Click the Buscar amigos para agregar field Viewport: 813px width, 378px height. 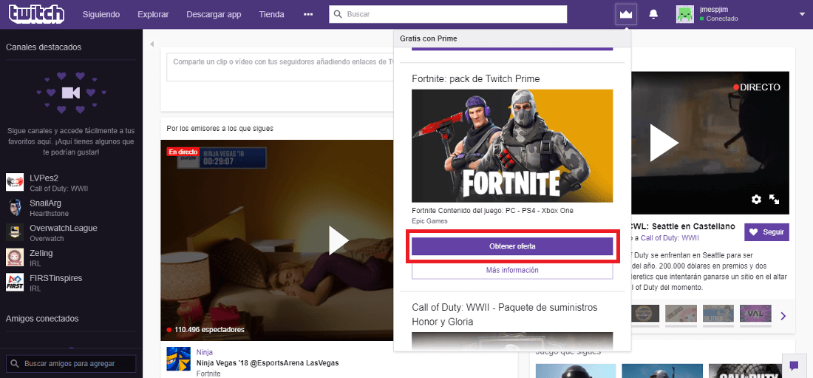tap(70, 363)
